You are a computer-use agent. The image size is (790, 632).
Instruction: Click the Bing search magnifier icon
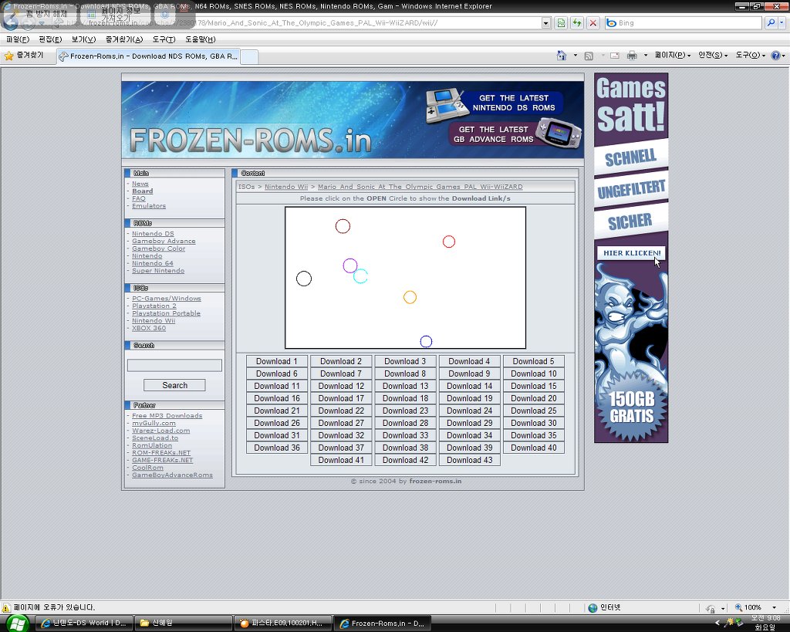pyautogui.click(x=771, y=23)
